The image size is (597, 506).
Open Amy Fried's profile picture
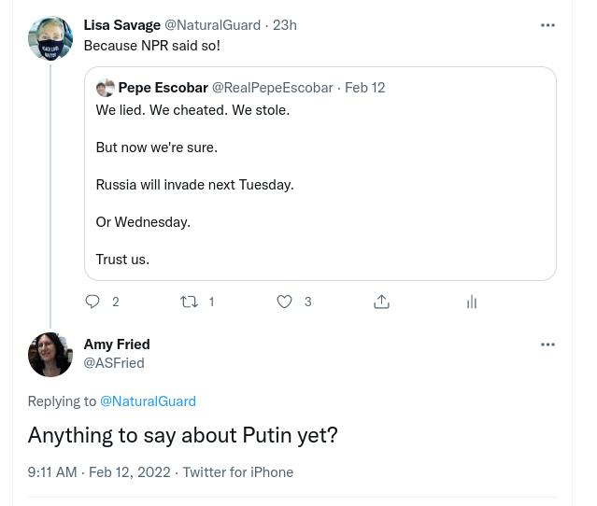pos(50,355)
